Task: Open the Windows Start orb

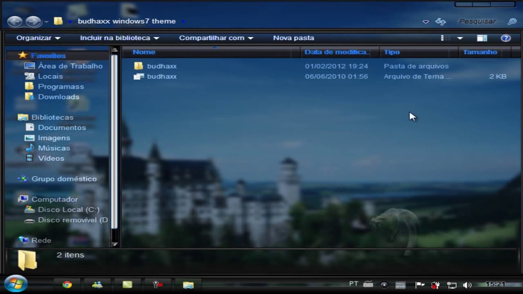Action: [x=16, y=284]
